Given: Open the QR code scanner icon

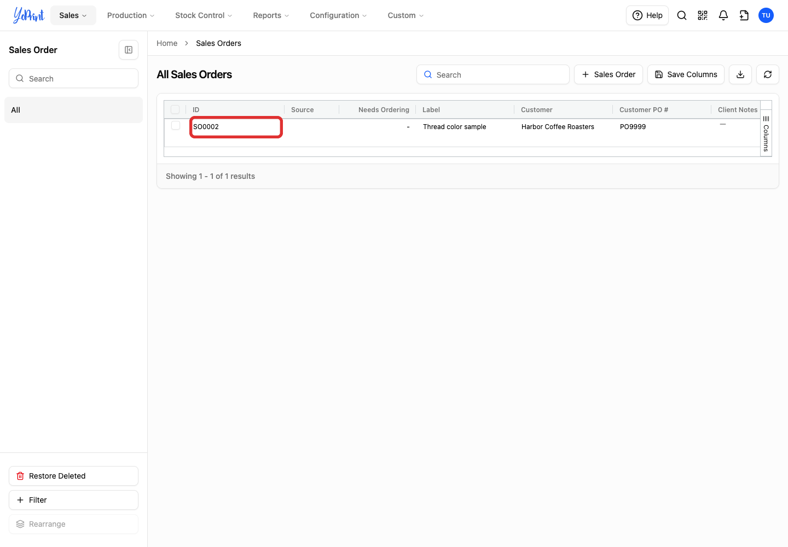Looking at the screenshot, I should 703,15.
